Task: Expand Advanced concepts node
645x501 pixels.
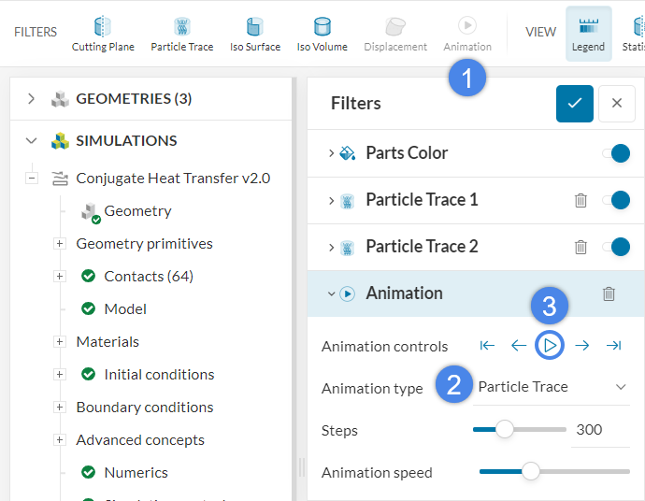Action: click(x=59, y=439)
